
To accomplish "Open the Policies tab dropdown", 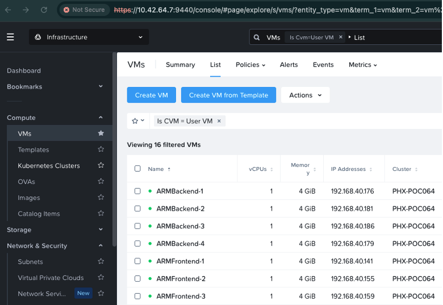I will pos(250,65).
